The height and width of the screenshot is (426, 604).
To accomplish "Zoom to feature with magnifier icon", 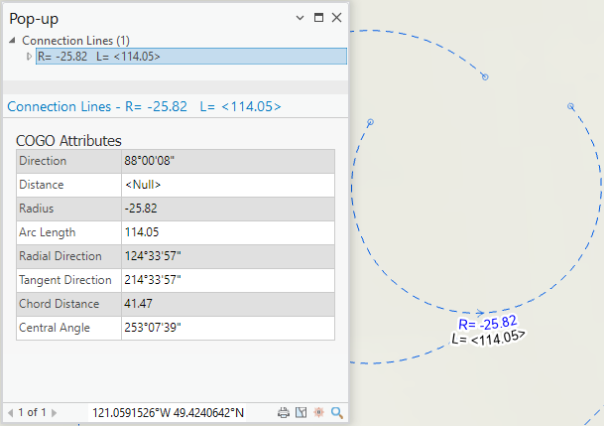I will (x=337, y=413).
